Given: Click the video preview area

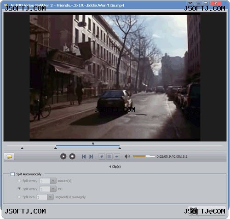Looking at the screenshot, I should [x=115, y=77].
